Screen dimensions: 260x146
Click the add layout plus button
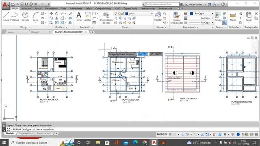[x=56, y=133]
